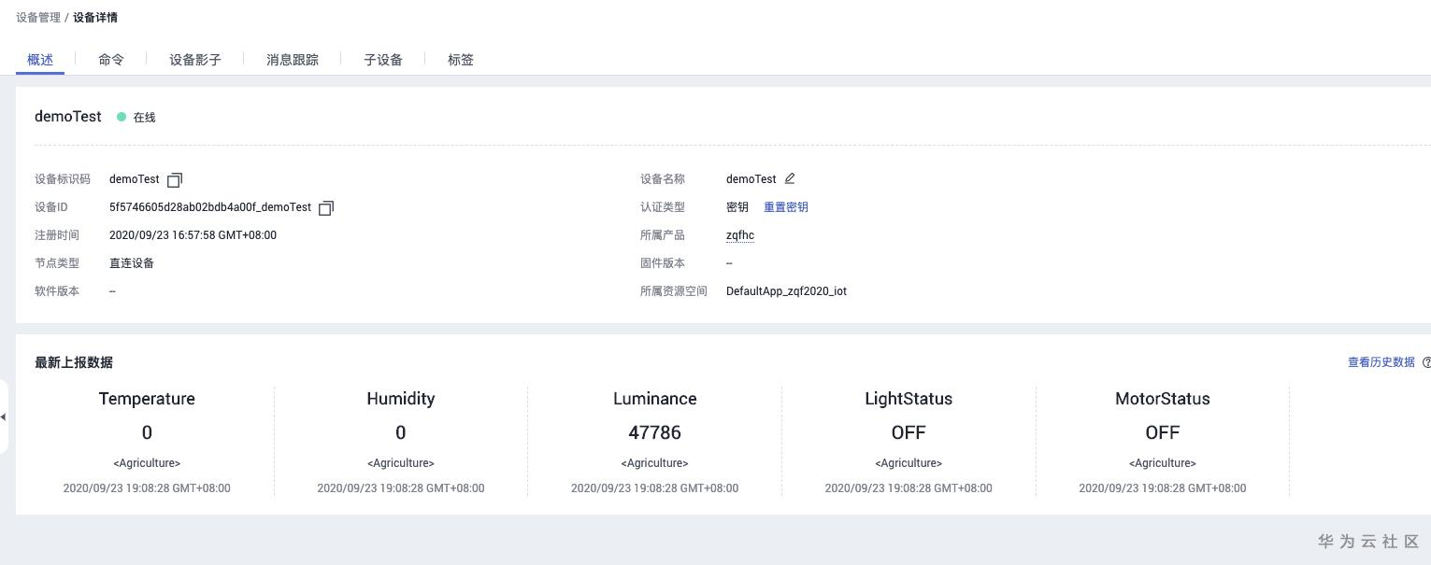Image resolution: width=1431 pixels, height=565 pixels.
Task: Click the LightStatus OFF value
Action: 909,432
